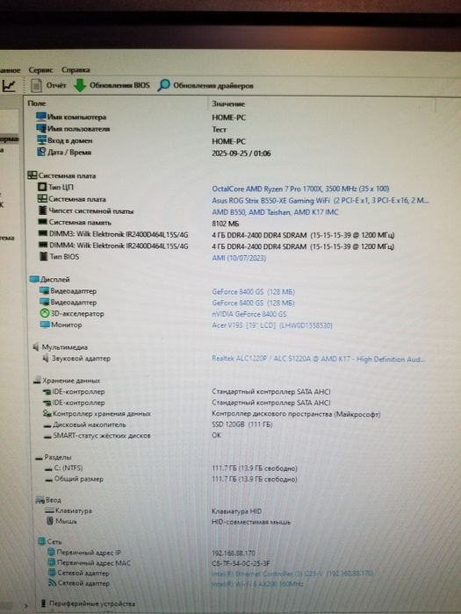Open the Asus ROG Strix B550-XE Gaming WiFi link
Viewport: 461px width, 614px height.
321,201
